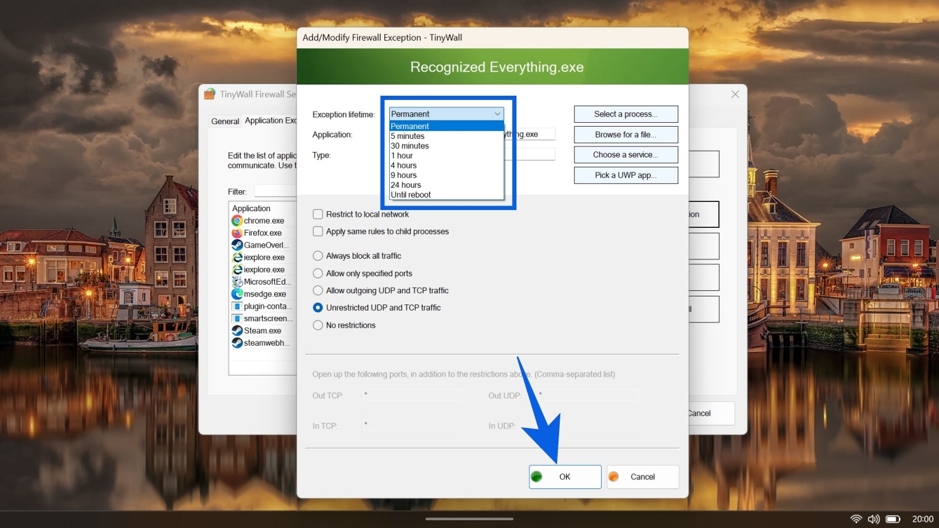
Task: Click Pick a UWP app... button
Action: coord(626,175)
